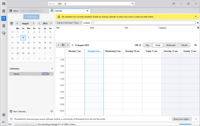Viewport: 200px width, 126px height.
Task: Select August 8 in mini calendar
Action: tap(23, 37)
